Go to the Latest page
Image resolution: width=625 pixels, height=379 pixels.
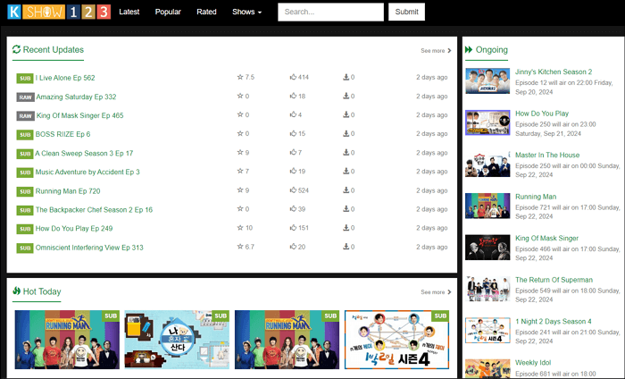click(129, 12)
